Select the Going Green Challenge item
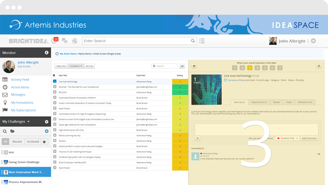Image resolution: width=328 pixels, height=185 pixels. click(25, 162)
